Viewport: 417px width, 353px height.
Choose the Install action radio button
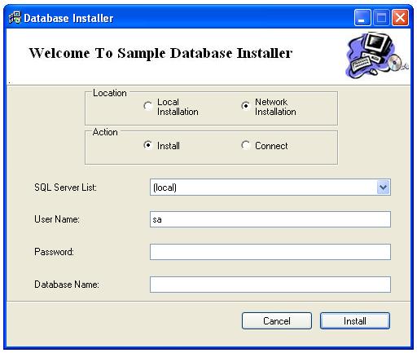coord(148,145)
